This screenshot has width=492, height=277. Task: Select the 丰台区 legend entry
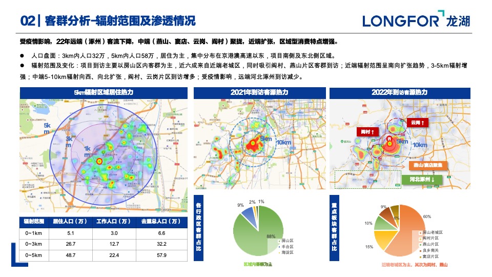click(286, 246)
